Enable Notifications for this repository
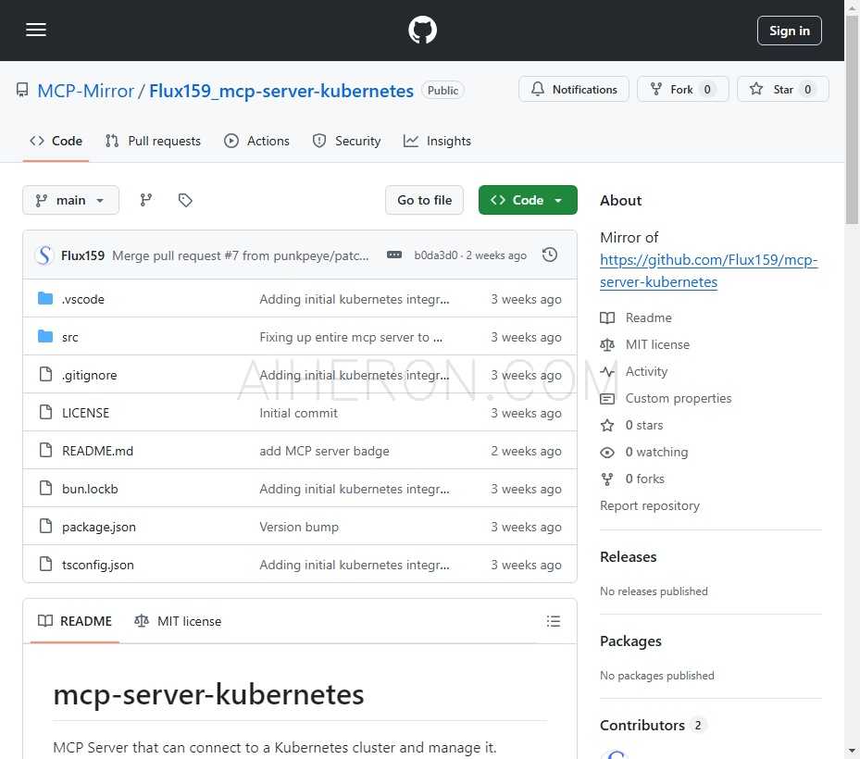 point(573,89)
